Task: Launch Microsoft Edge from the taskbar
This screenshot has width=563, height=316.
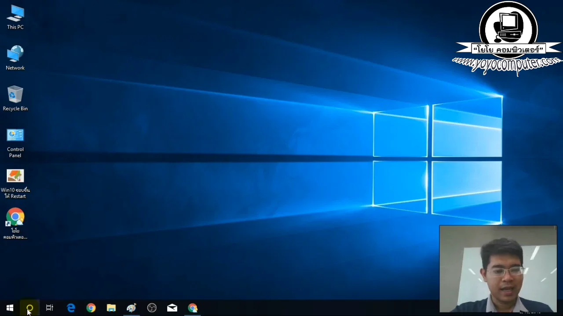Action: 71,308
